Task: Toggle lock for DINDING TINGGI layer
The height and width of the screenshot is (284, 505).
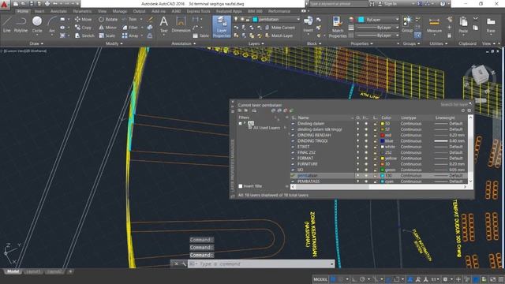Action: point(375,141)
